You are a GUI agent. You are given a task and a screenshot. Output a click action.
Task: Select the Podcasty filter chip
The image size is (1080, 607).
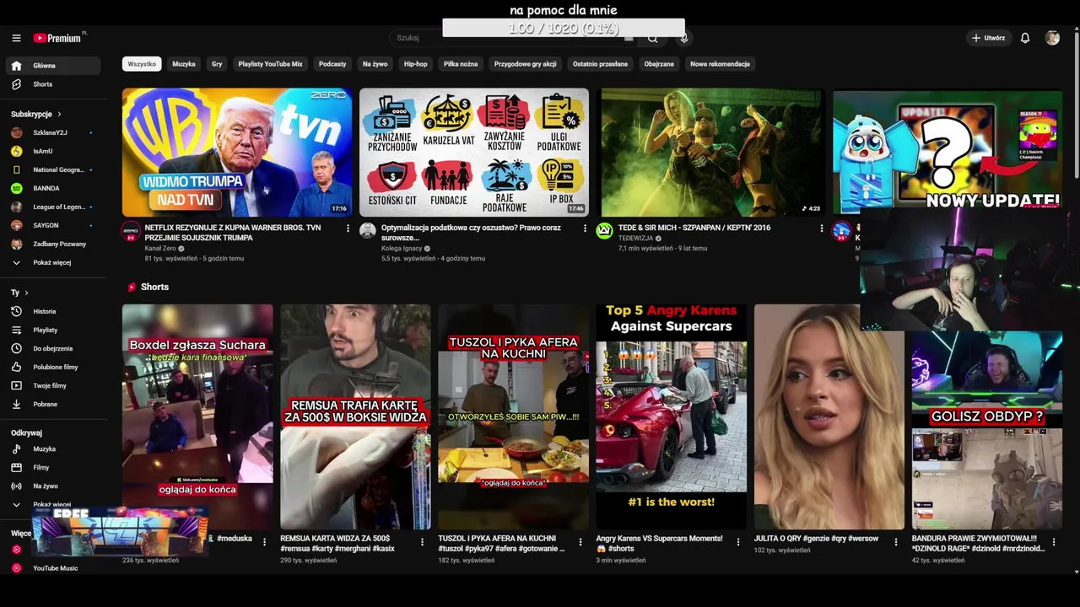point(332,64)
